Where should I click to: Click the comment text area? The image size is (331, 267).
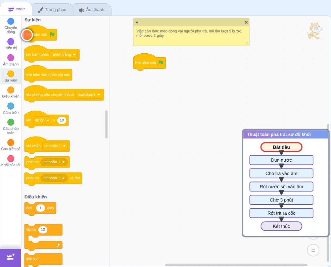[191, 36]
